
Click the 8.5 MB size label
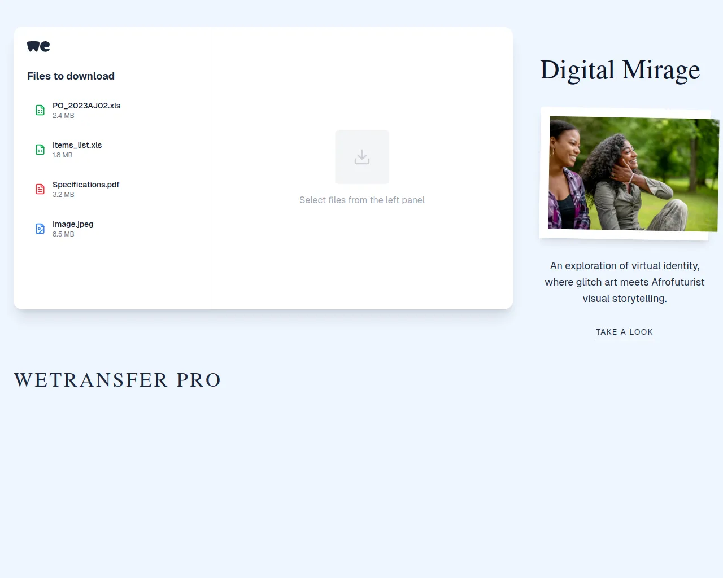pos(63,234)
